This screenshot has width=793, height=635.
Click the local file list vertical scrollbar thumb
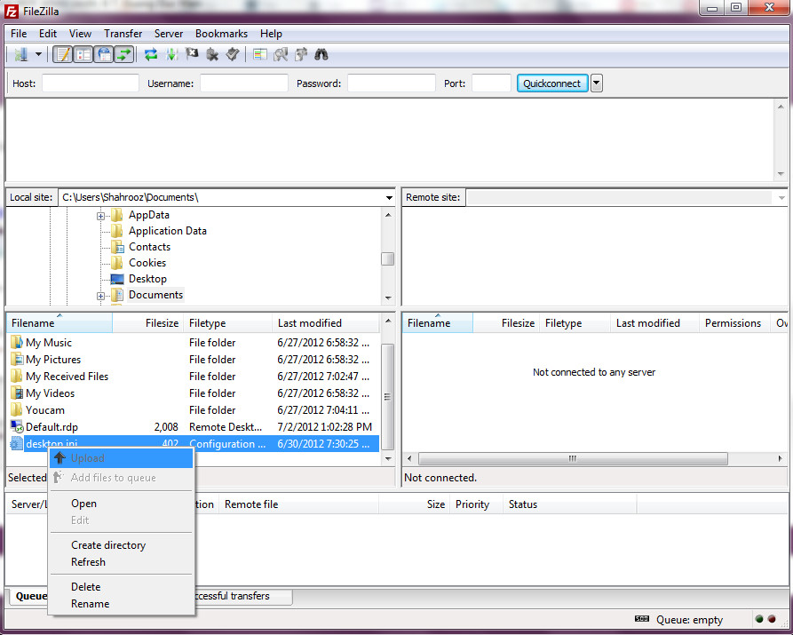click(387, 397)
